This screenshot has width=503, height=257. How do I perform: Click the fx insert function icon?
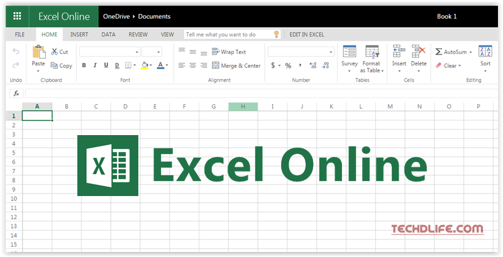[x=16, y=93]
